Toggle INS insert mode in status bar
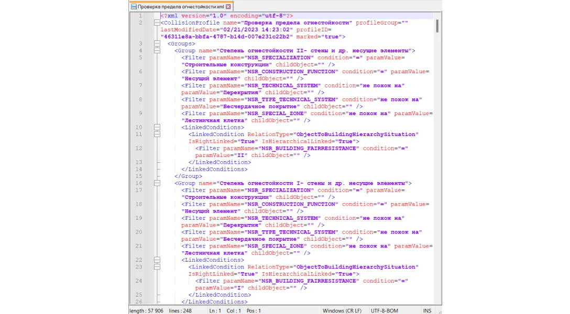570x314 pixels. coord(427,310)
